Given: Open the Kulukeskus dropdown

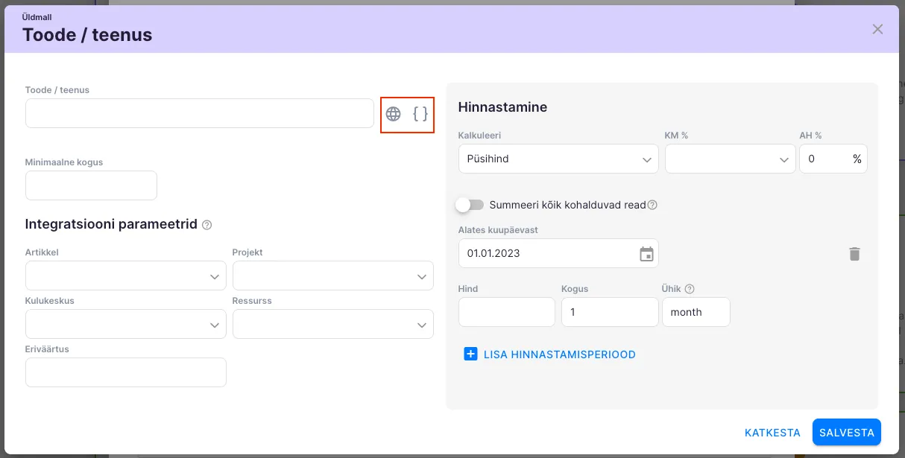Looking at the screenshot, I should (x=125, y=325).
